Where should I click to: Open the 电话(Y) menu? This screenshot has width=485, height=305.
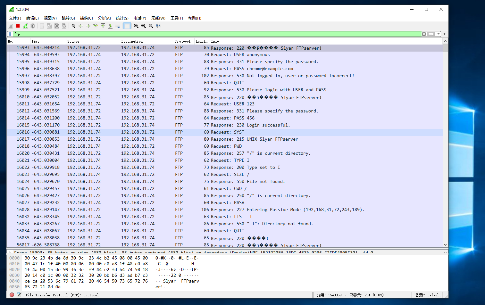coord(140,18)
